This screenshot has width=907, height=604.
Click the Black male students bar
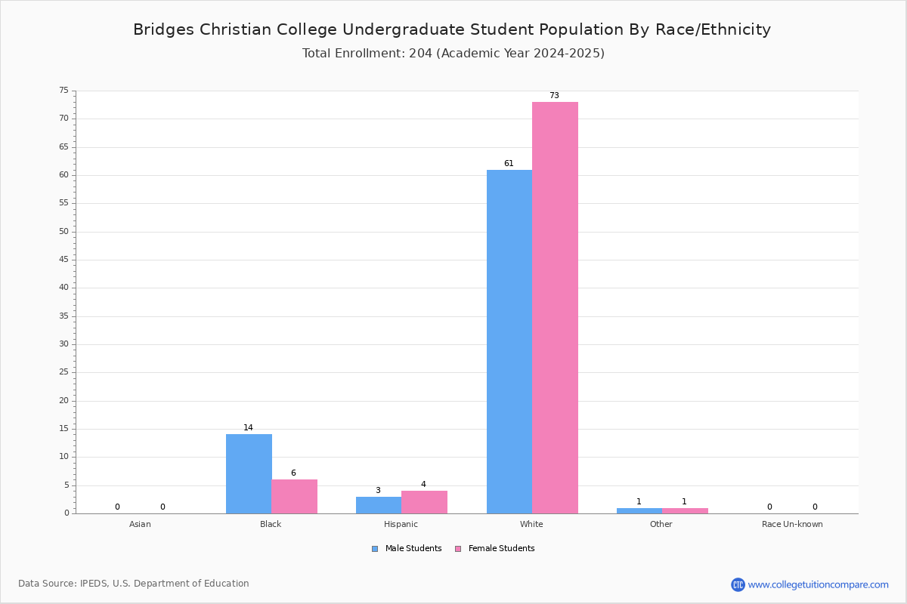coord(249,474)
